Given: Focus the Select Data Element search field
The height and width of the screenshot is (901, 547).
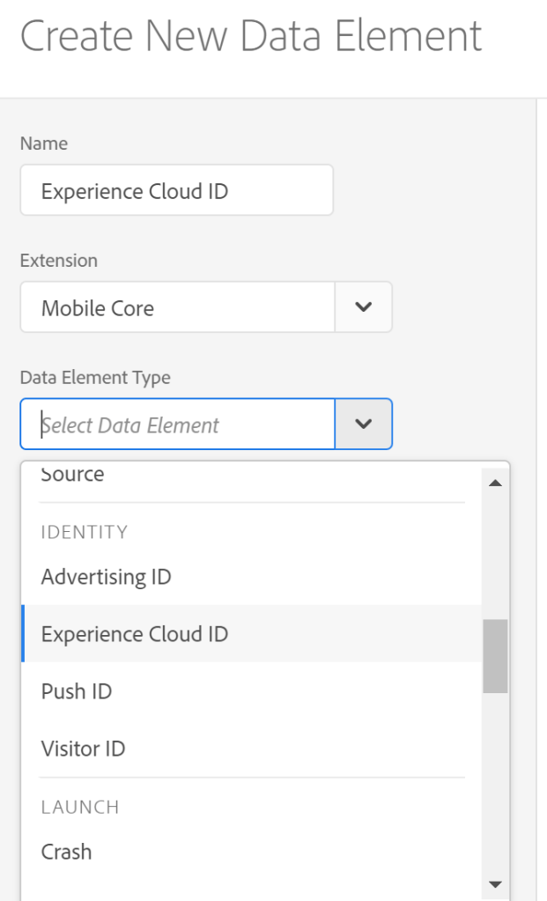Looking at the screenshot, I should (178, 425).
